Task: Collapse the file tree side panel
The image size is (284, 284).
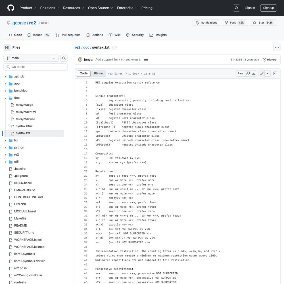Action: tap(7, 47)
